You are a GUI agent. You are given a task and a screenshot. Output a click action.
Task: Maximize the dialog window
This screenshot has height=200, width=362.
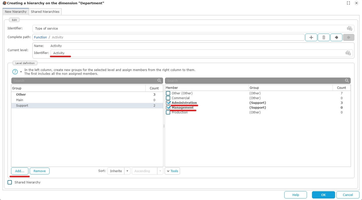pos(348,3)
